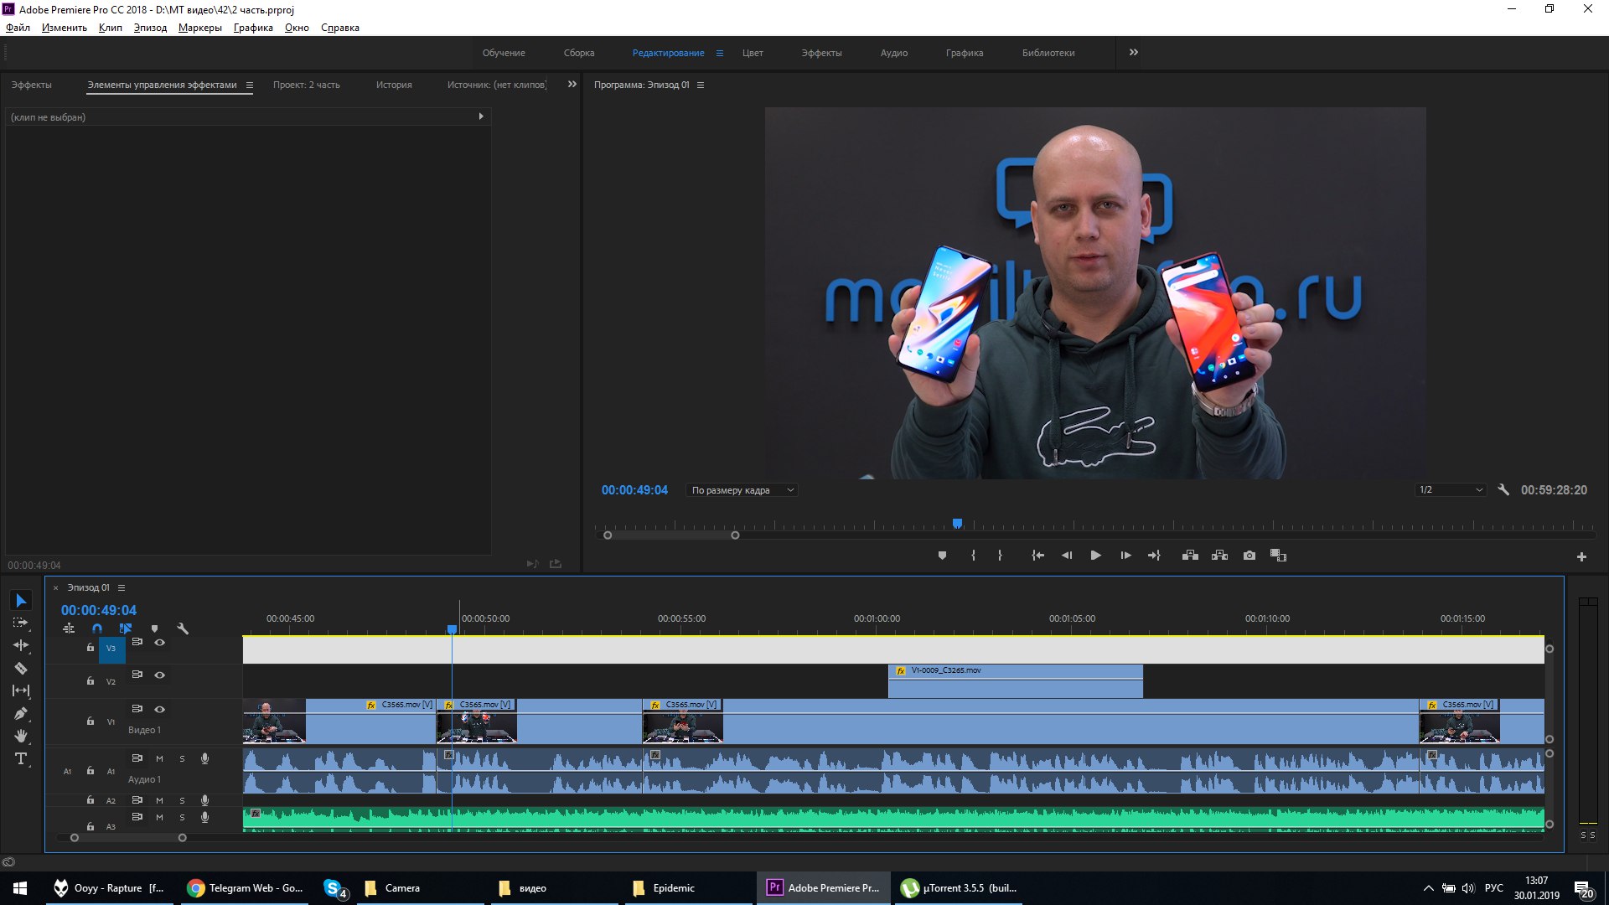
Task: Select the Hand tool
Action: pyautogui.click(x=21, y=736)
